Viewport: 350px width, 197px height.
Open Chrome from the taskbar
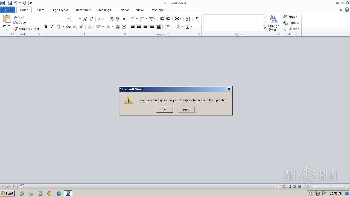(49, 193)
